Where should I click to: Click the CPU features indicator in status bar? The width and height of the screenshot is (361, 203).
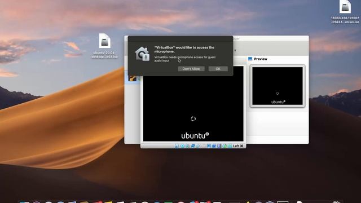[219, 146]
